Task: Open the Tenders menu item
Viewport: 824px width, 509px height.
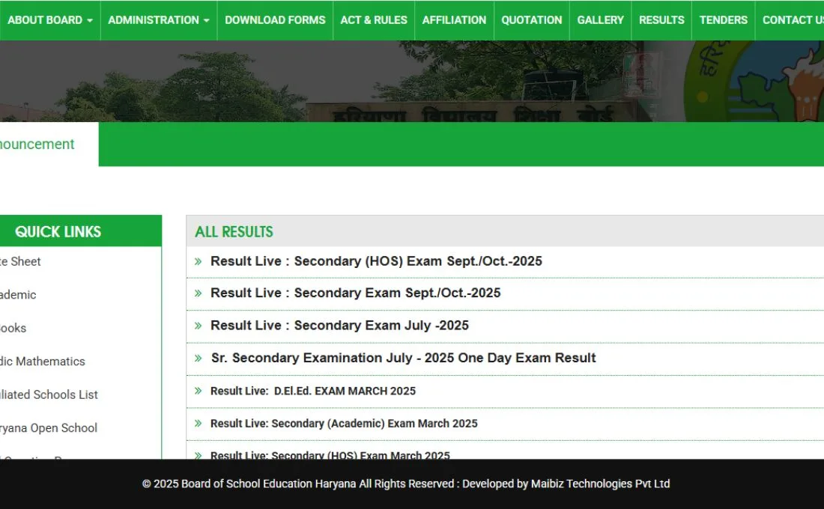Action: (x=723, y=20)
